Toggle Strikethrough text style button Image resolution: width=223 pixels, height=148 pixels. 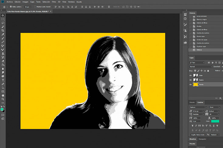pyautogui.click(x=217, y=126)
